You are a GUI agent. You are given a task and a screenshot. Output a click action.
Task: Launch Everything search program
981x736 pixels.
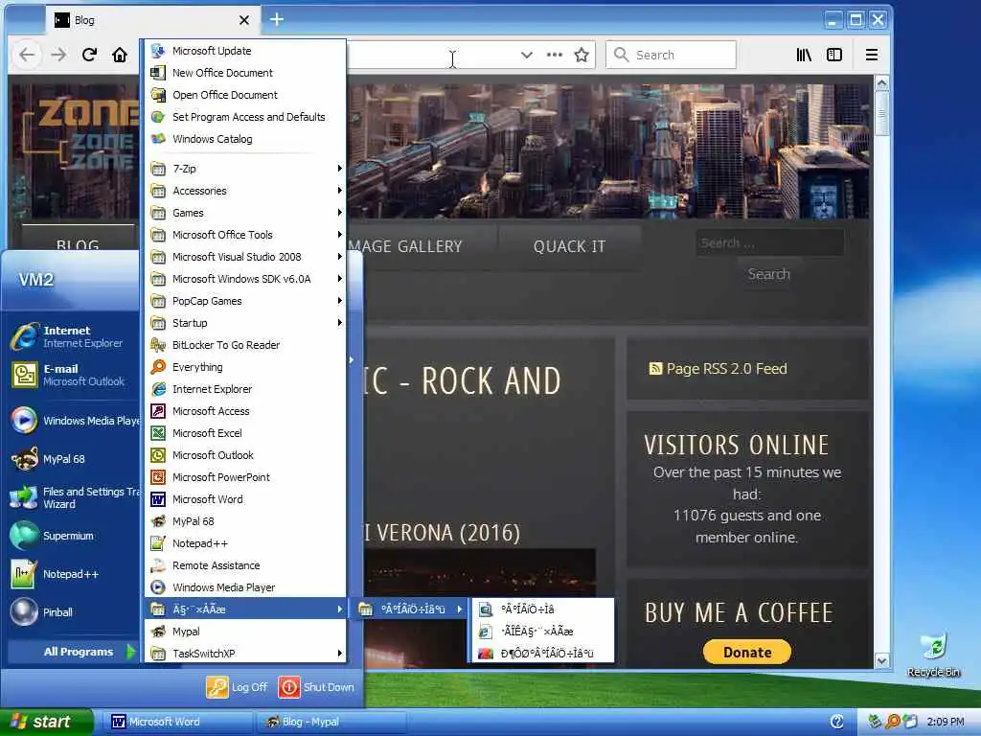click(246, 367)
